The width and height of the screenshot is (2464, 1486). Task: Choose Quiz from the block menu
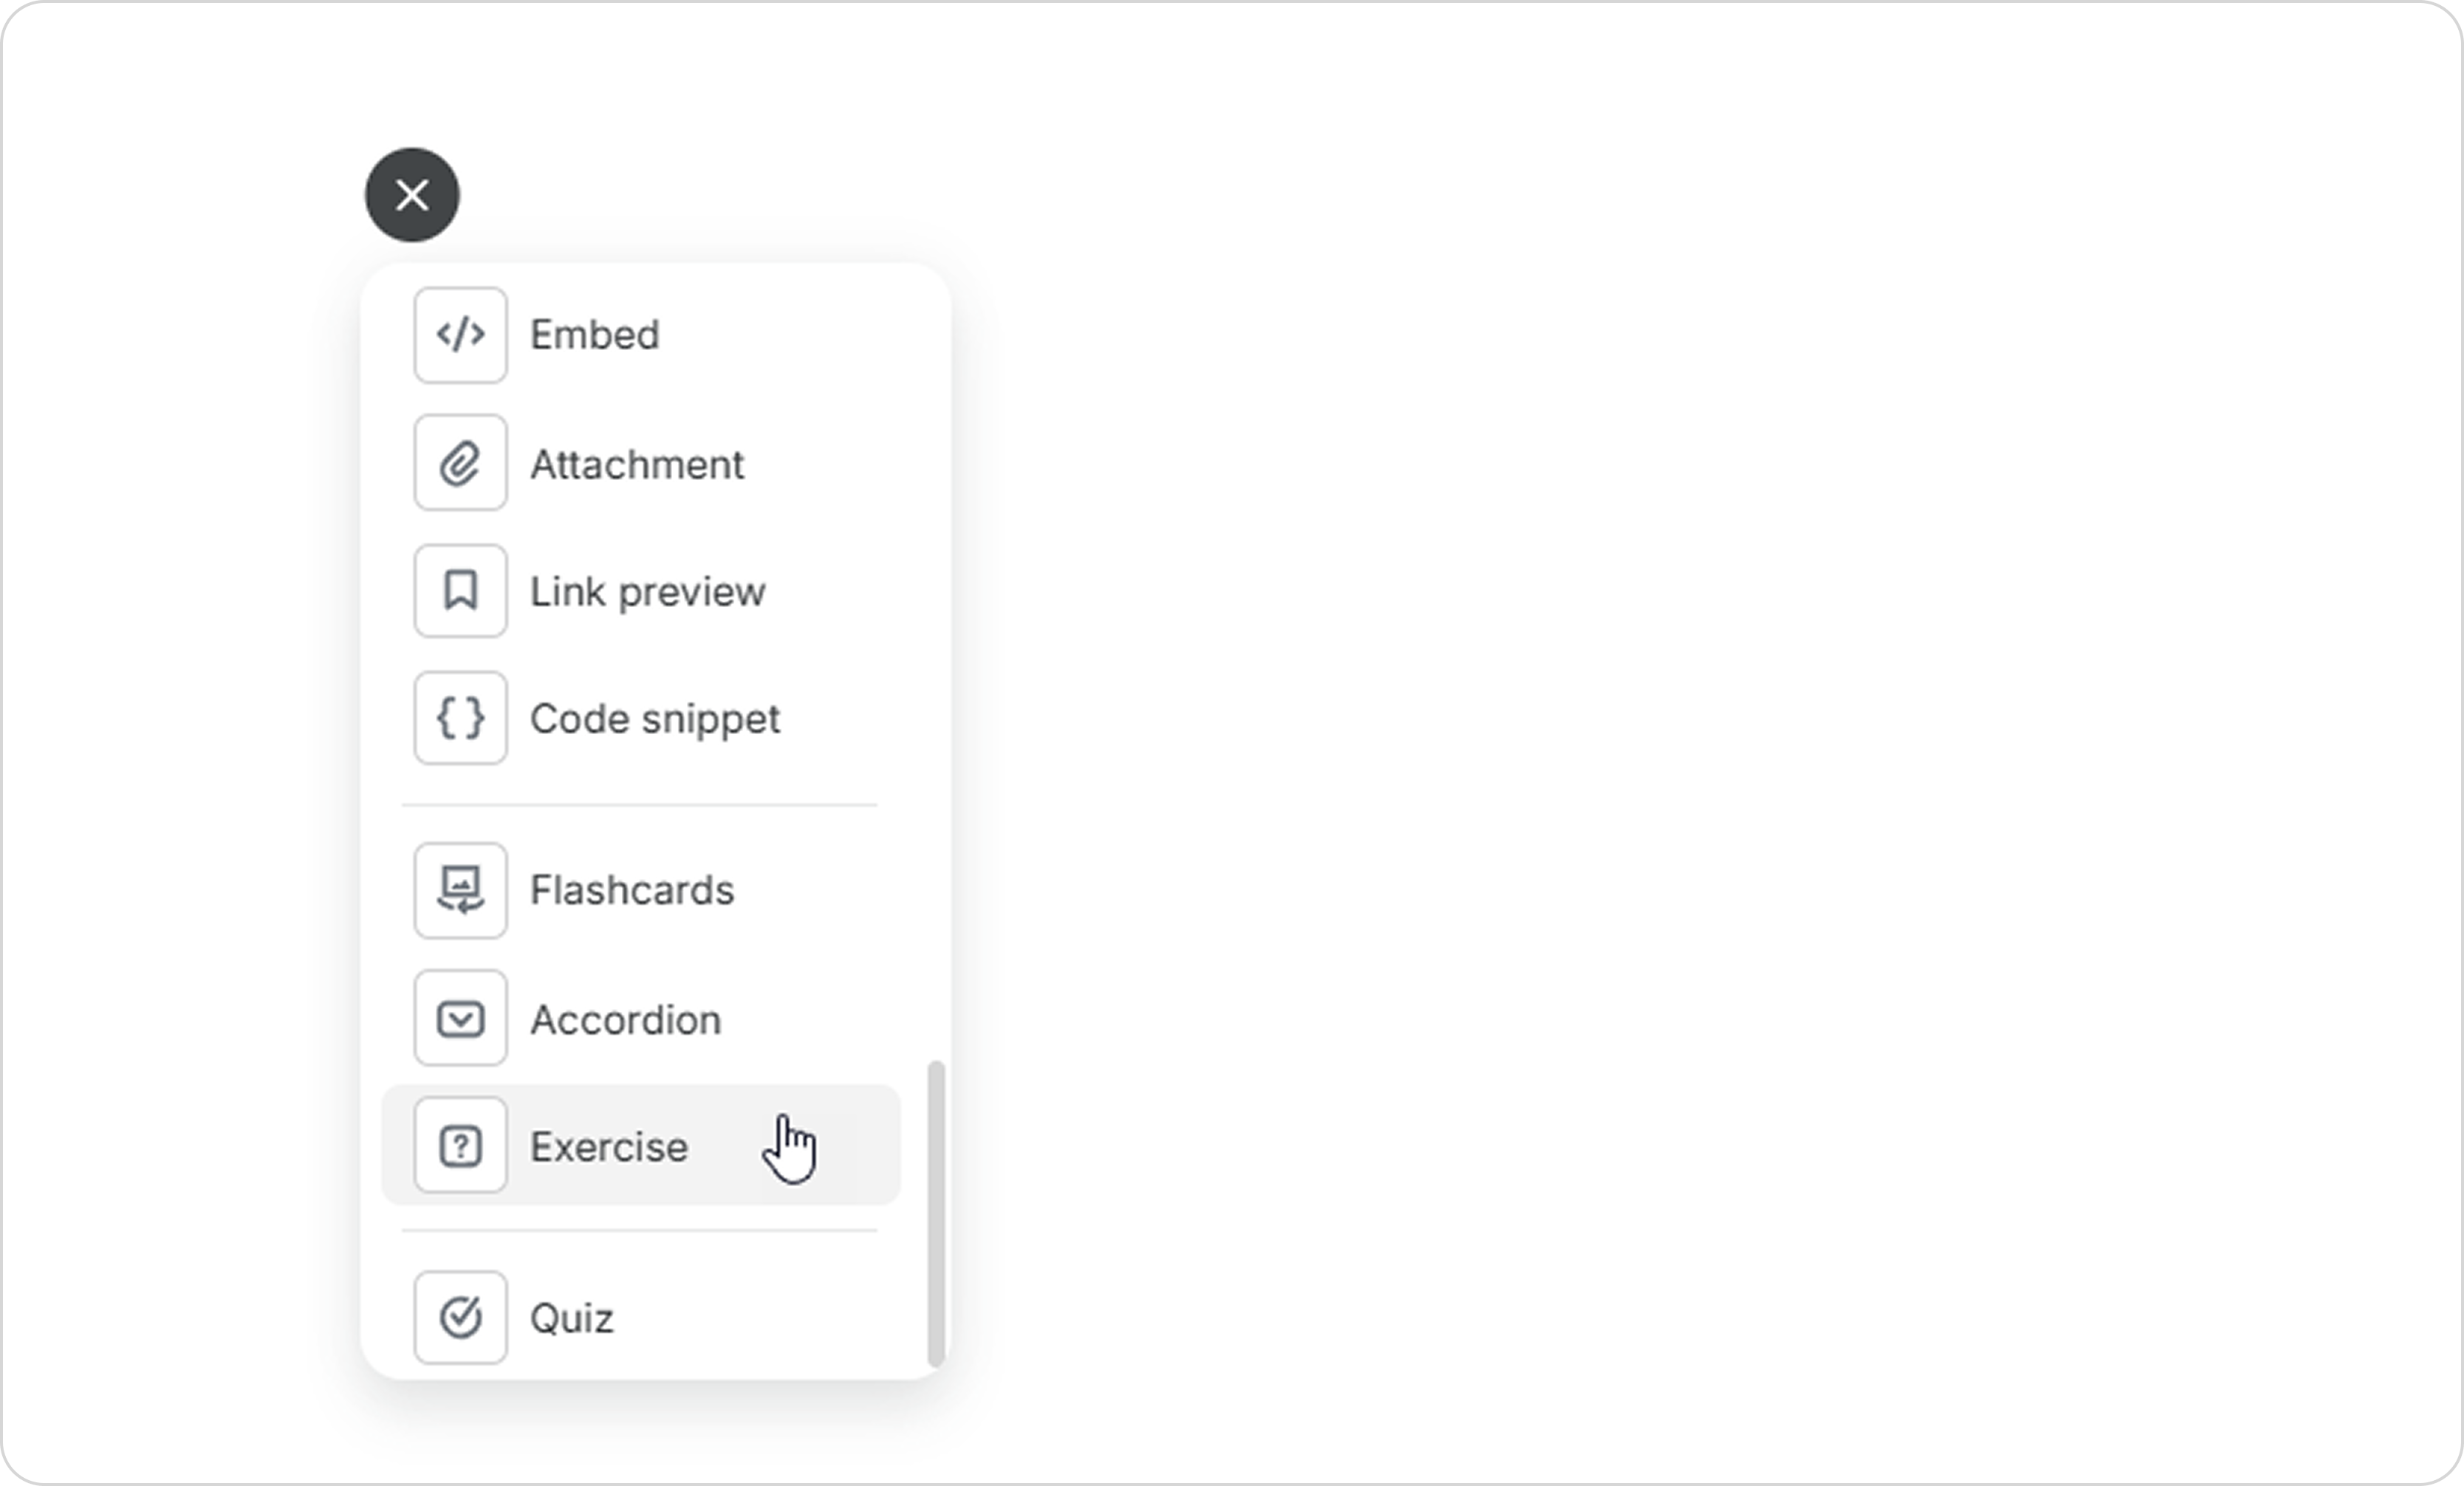(x=571, y=1318)
